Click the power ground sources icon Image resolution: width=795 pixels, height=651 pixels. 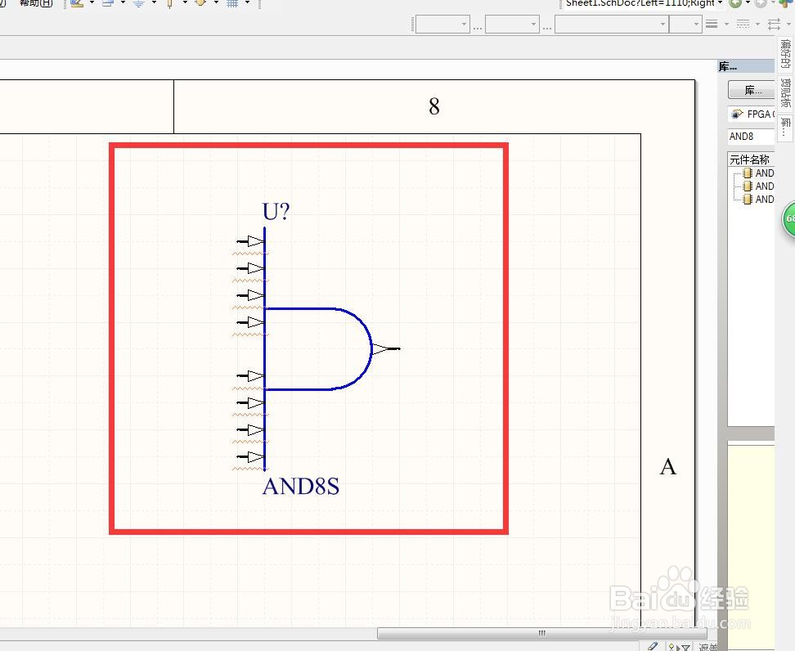[138, 3]
